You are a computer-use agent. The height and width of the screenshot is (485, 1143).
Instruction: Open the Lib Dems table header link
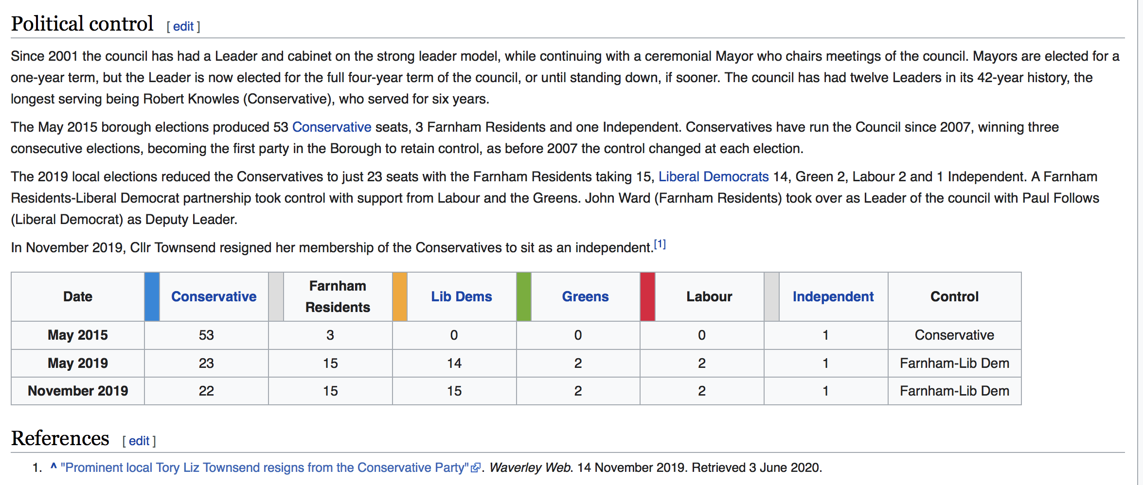coord(461,296)
